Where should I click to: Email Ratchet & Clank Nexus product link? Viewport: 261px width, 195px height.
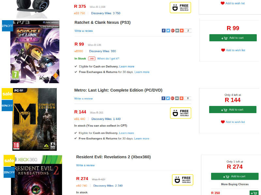pyautogui.click(x=177, y=31)
